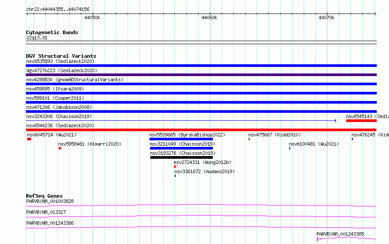Click the PARVB|NM_001243385 gene label

tap(340, 234)
